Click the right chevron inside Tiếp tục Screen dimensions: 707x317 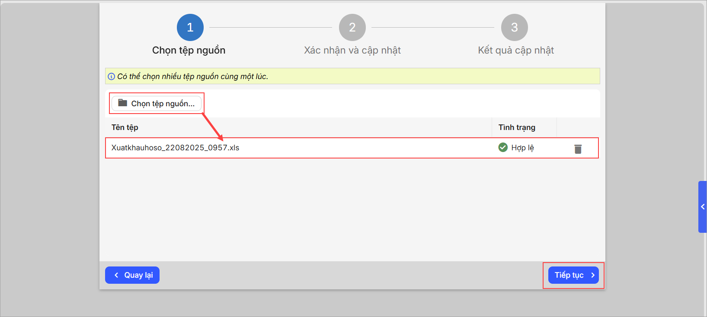(x=592, y=275)
